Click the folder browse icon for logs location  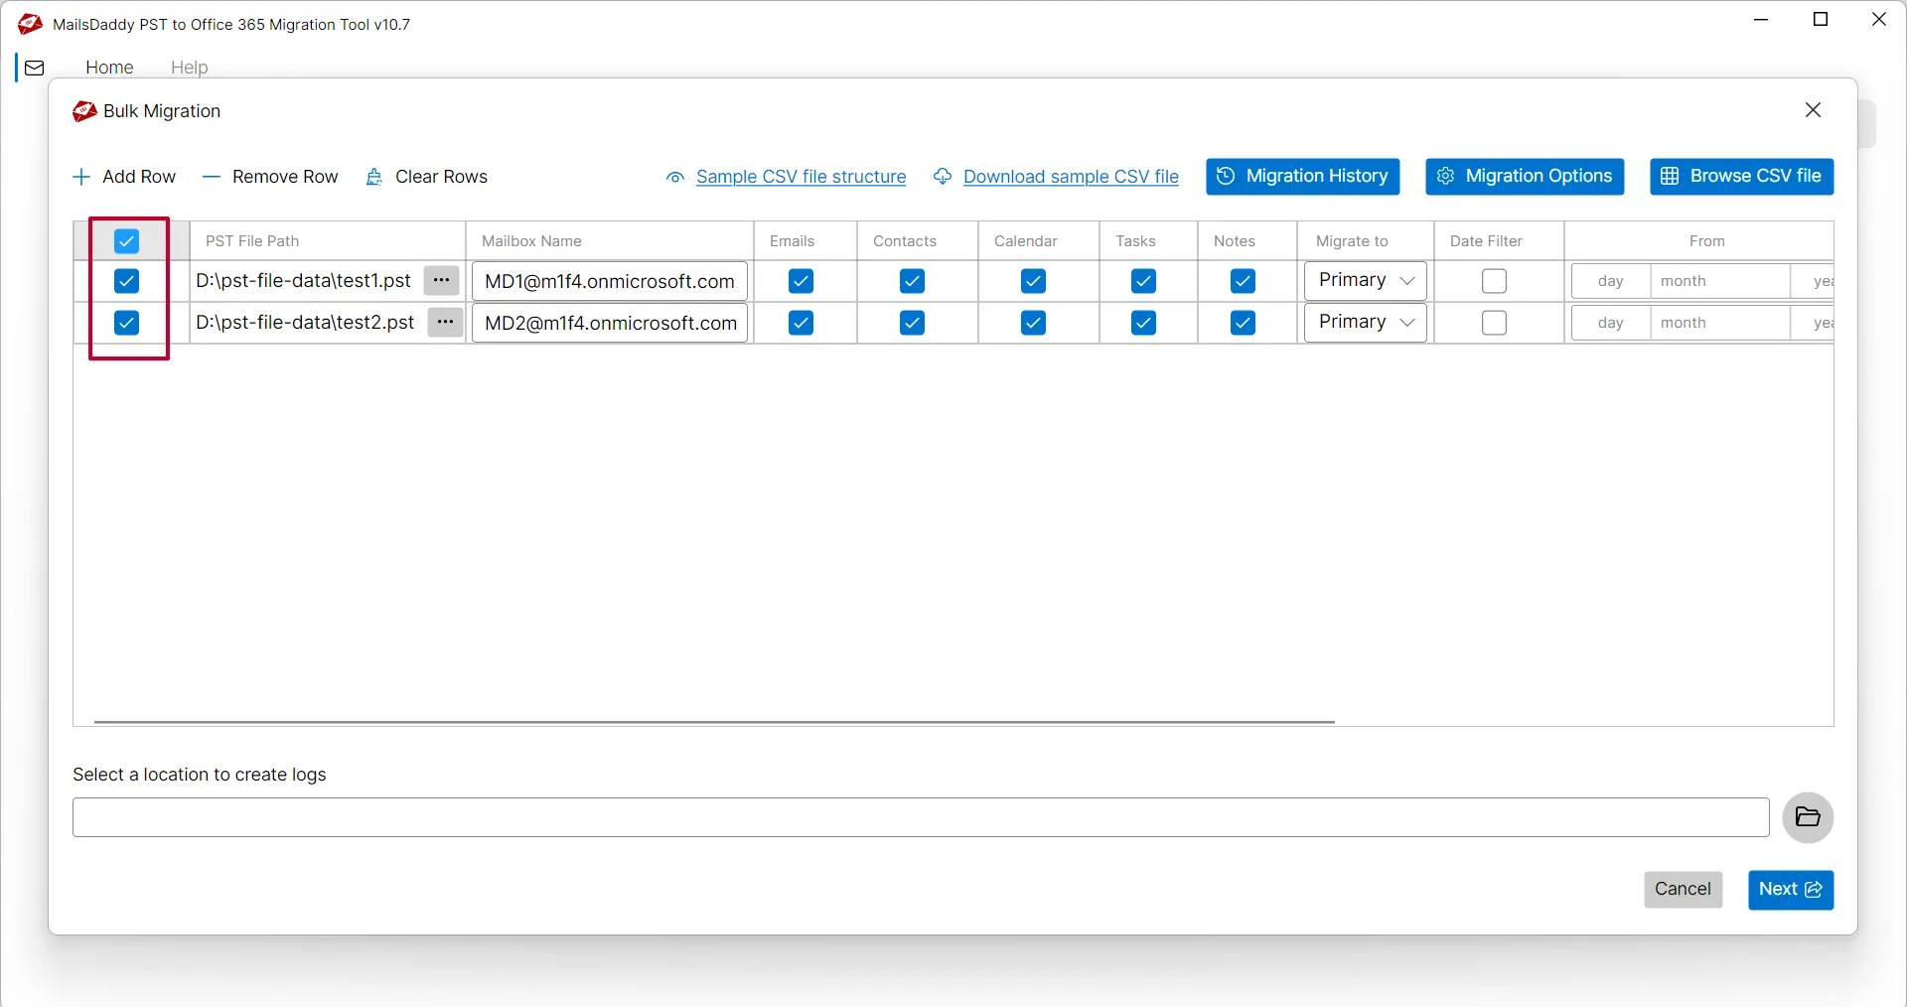1807,817
